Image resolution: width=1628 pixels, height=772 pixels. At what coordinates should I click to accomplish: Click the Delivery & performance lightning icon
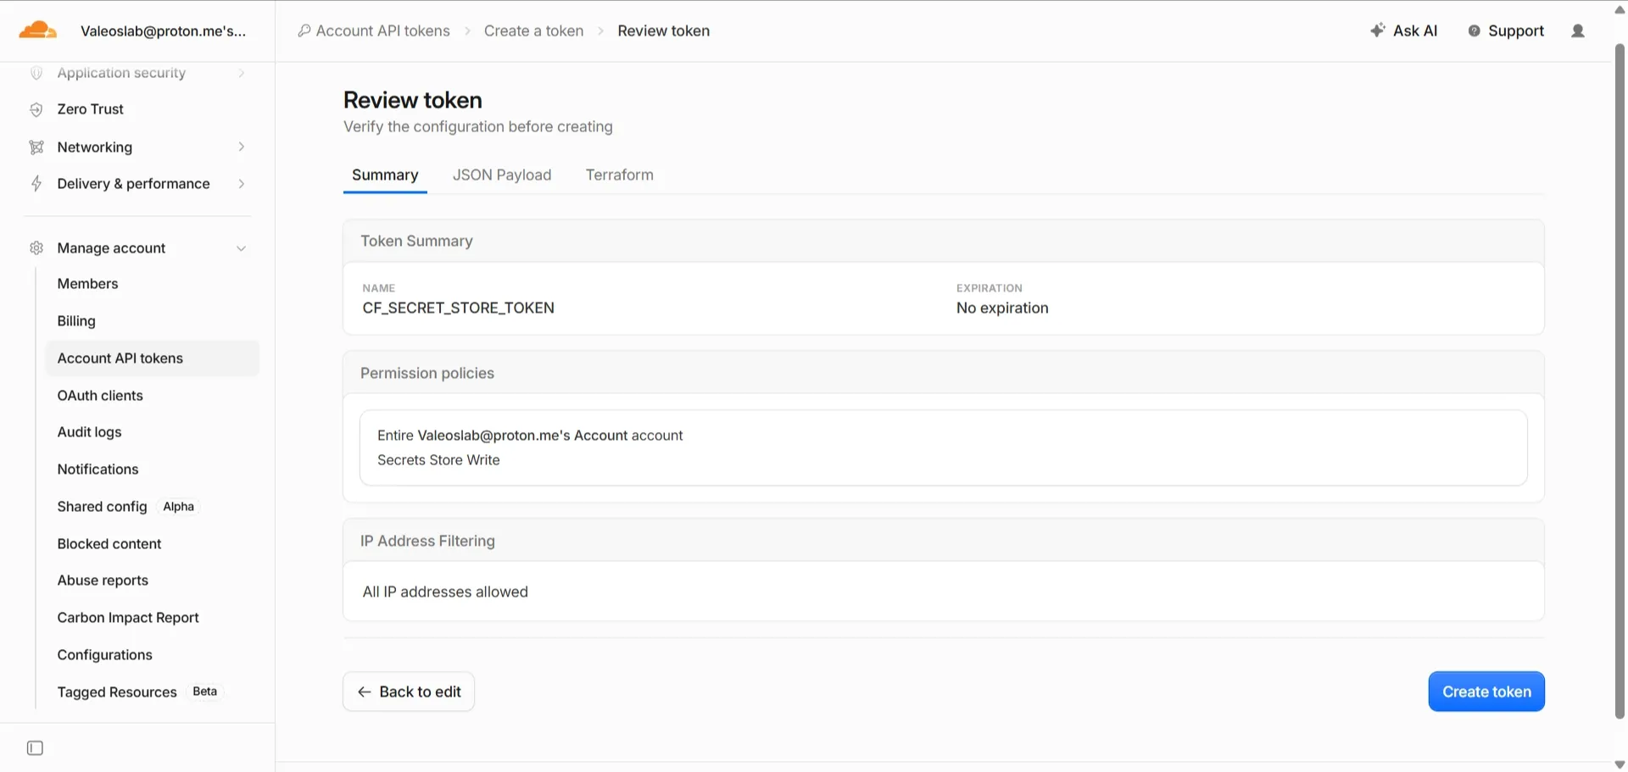coord(36,184)
